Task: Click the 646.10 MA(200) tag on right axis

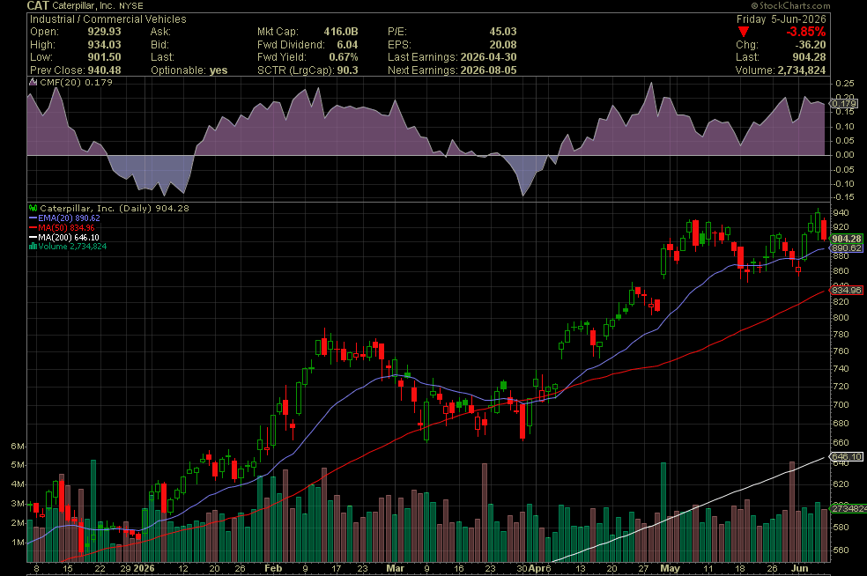Action: point(846,456)
